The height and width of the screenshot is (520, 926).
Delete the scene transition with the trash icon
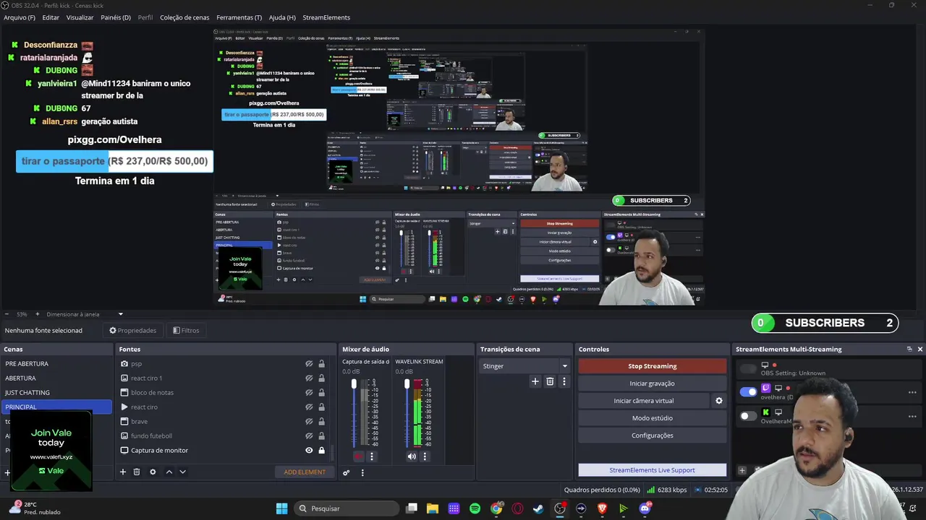point(550,381)
